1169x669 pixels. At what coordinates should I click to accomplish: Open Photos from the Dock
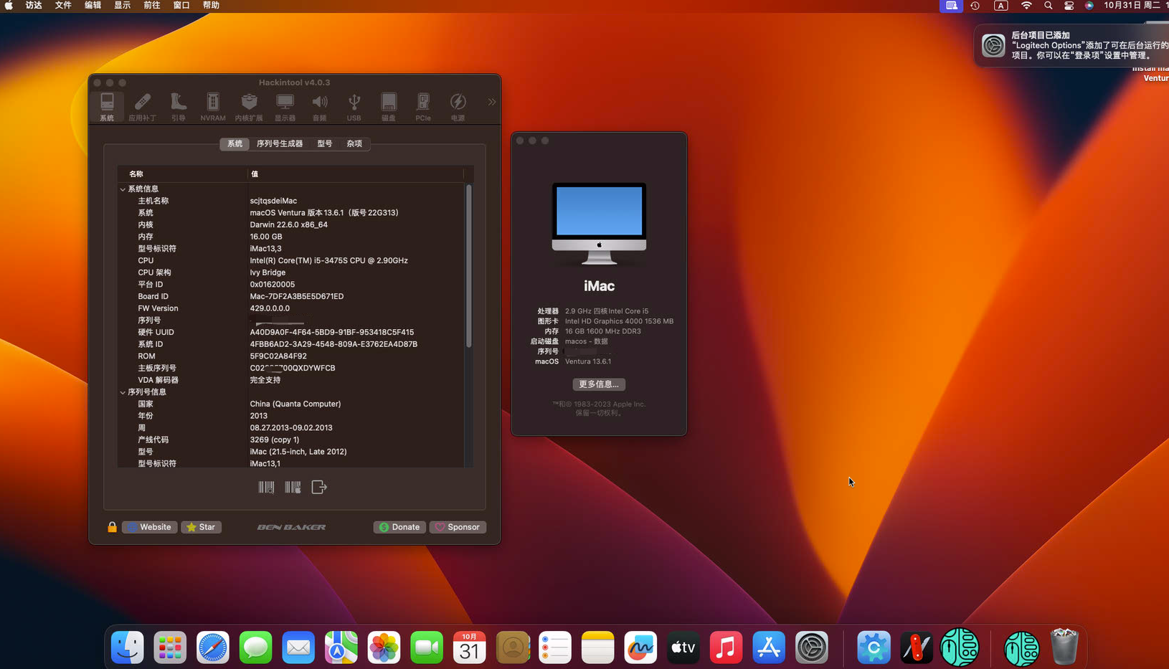click(384, 648)
